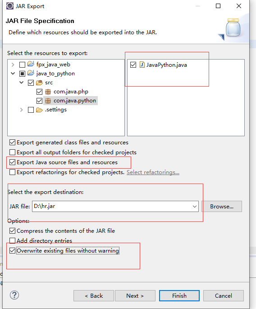Image resolution: width=256 pixels, height=309 pixels.
Task: Expand the fpx_java_web tree node
Action: pyautogui.click(x=13, y=65)
